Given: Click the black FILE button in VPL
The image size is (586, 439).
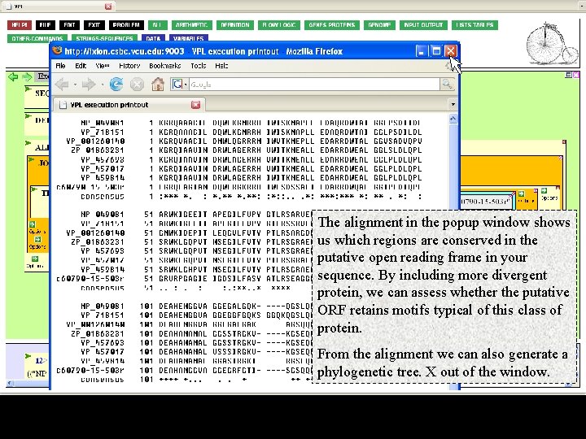Looking at the screenshot, I should 46,25.
